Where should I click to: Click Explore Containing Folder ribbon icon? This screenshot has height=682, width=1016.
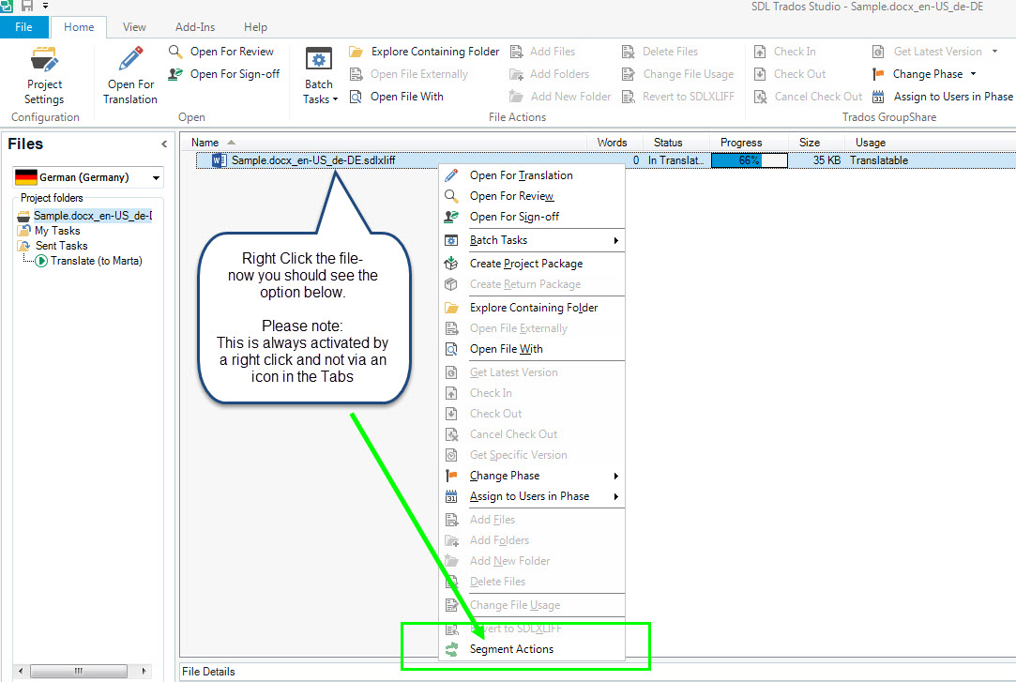tap(356, 52)
